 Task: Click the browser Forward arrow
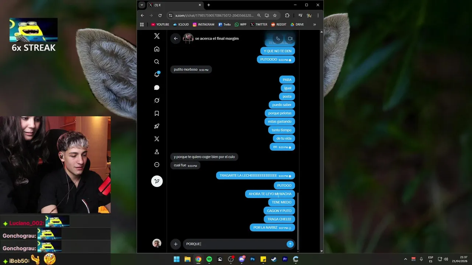[151, 15]
